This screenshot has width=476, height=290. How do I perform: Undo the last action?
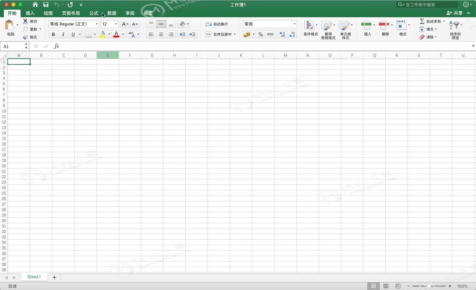click(x=57, y=5)
